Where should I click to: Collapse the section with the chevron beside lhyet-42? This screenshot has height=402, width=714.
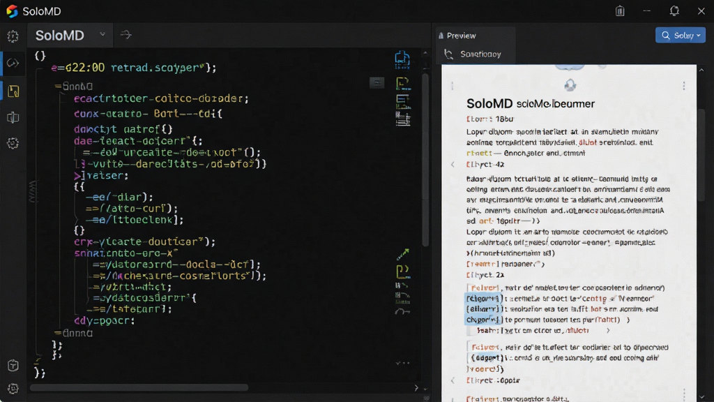[453, 165]
